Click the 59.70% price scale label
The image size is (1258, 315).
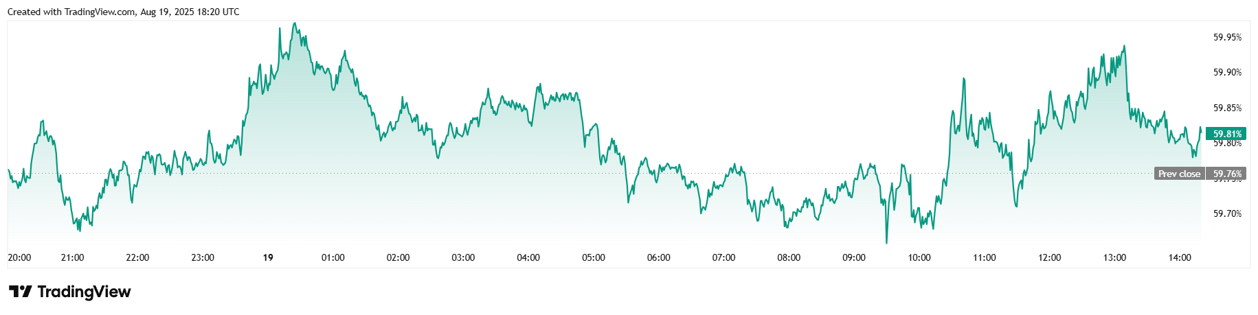tap(1227, 213)
